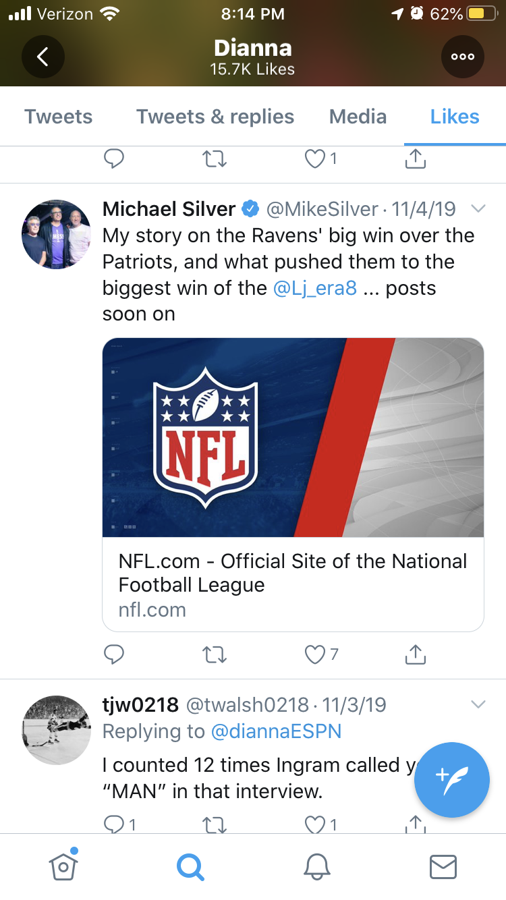Toggle like on Michael Silver's tweet
Viewport: 506px width, 900px height.
[x=315, y=654]
